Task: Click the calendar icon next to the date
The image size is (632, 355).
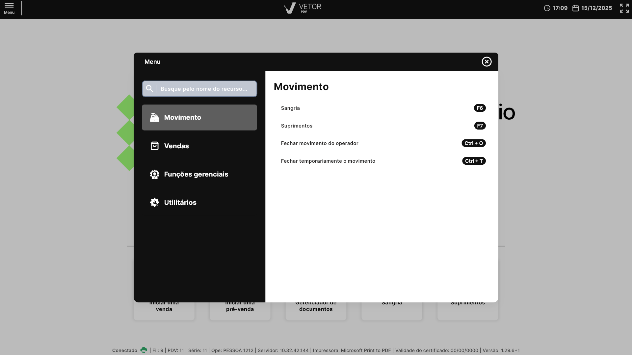Action: click(x=575, y=8)
